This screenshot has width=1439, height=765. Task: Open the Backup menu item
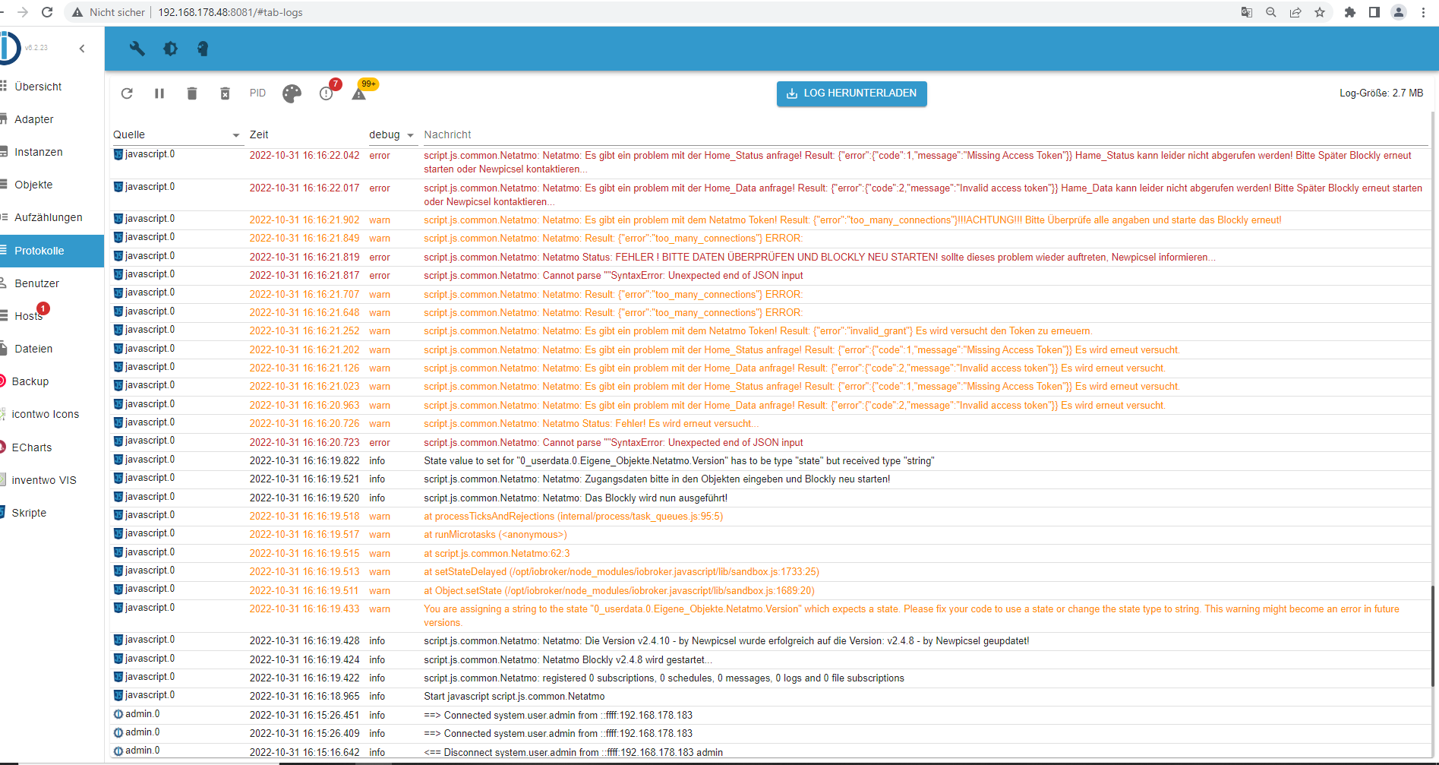(50, 381)
